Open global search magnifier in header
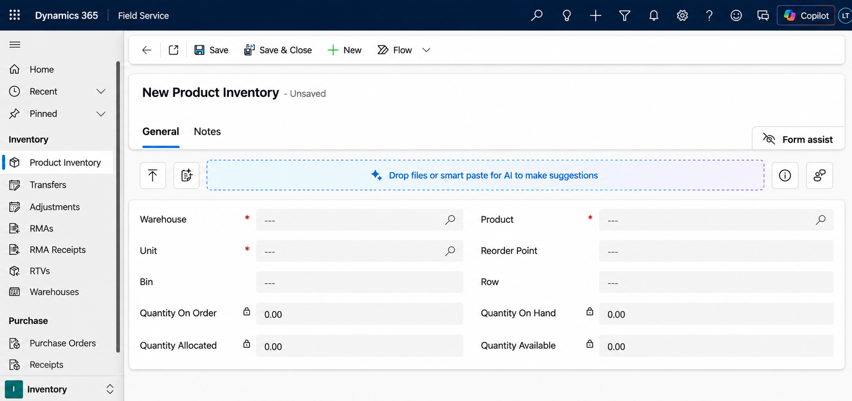852x401 pixels. tap(537, 15)
